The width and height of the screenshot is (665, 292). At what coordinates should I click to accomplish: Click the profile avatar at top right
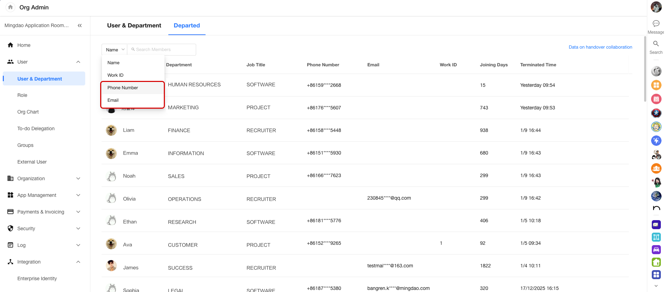(x=656, y=7)
